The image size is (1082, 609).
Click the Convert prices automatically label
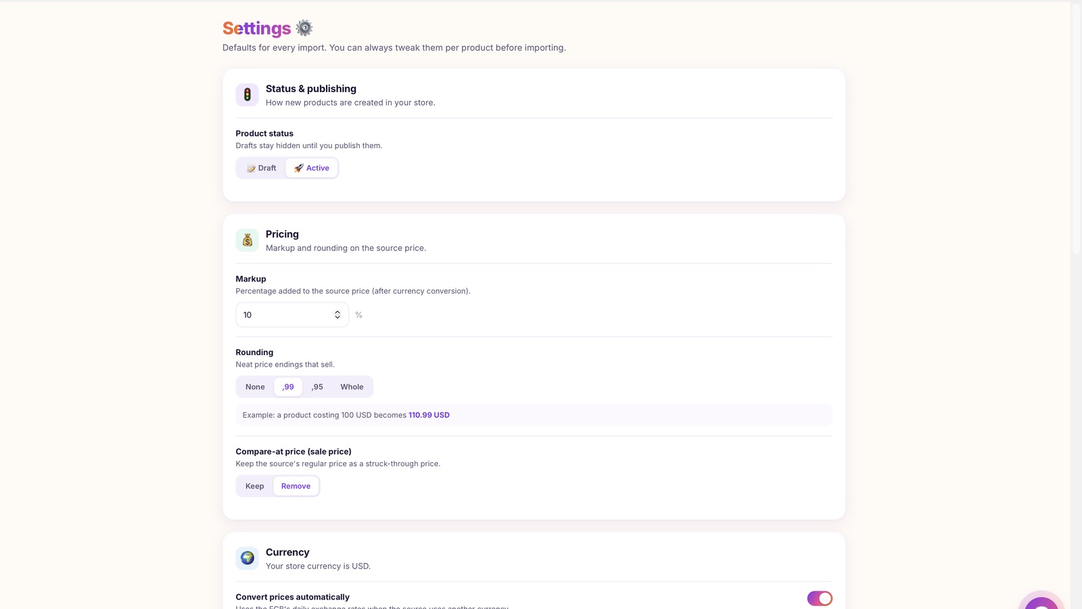[x=293, y=597]
